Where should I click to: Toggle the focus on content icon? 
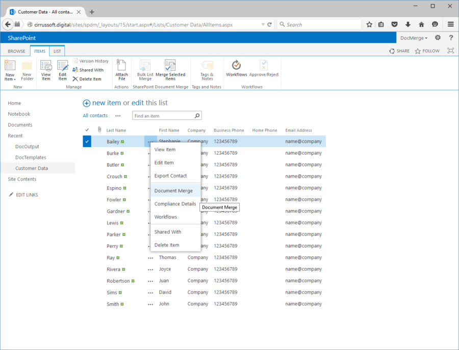coord(451,51)
